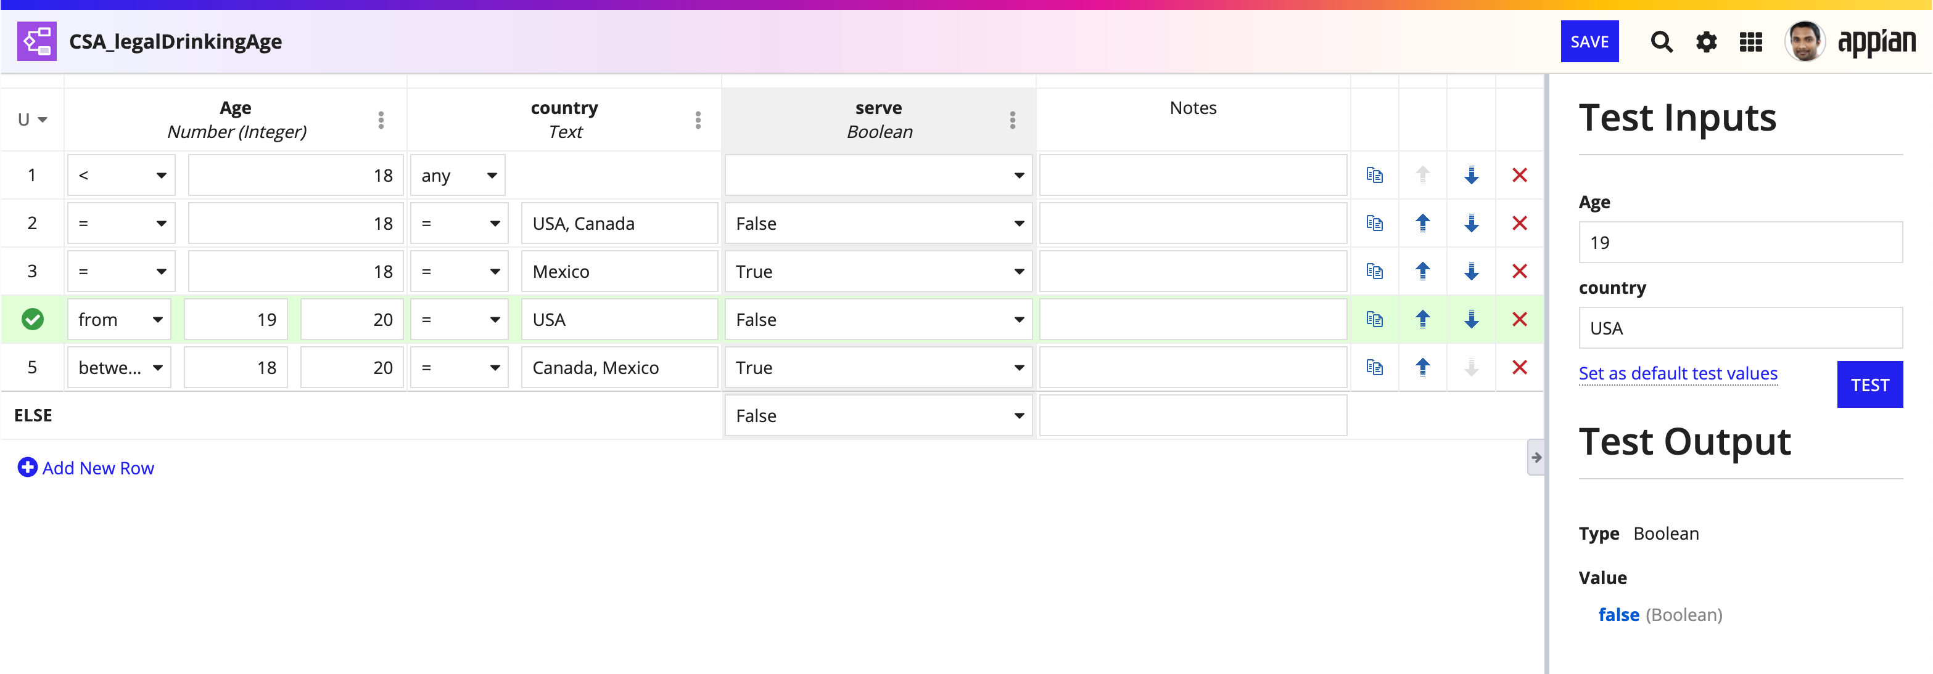
Task: Open the 'from' operator dropdown
Action: tap(118, 319)
